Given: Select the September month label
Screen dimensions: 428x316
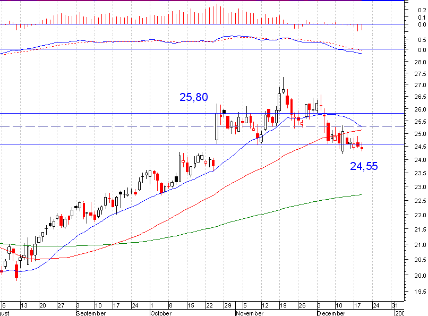Looking at the screenshot, I should click(x=91, y=313).
